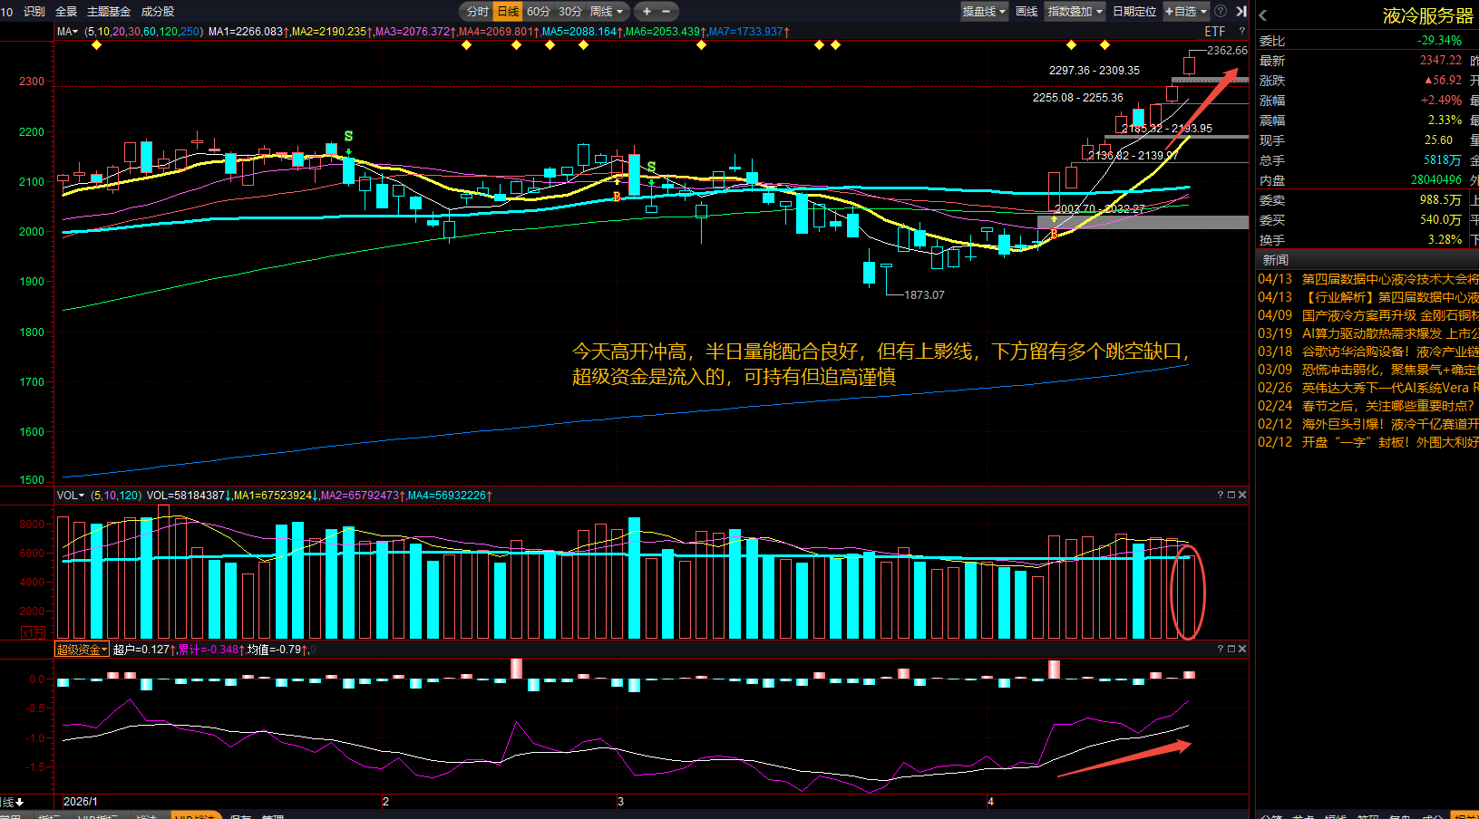Open the 周线 period dropdown
The width and height of the screenshot is (1479, 819).
click(x=607, y=12)
